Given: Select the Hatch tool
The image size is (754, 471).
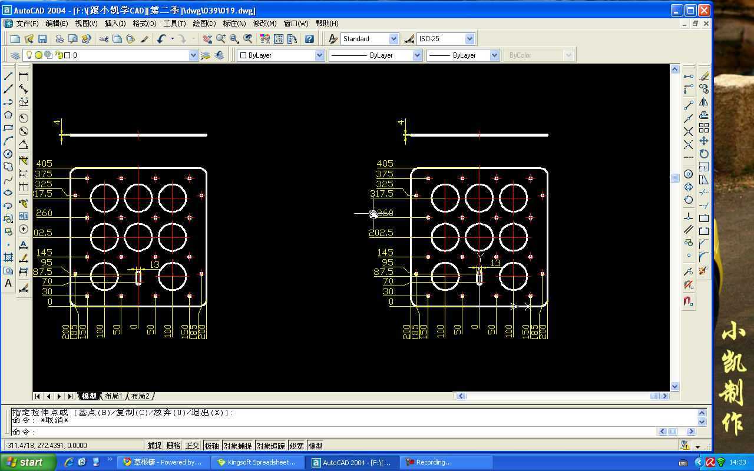Looking at the screenshot, I should click(8, 257).
